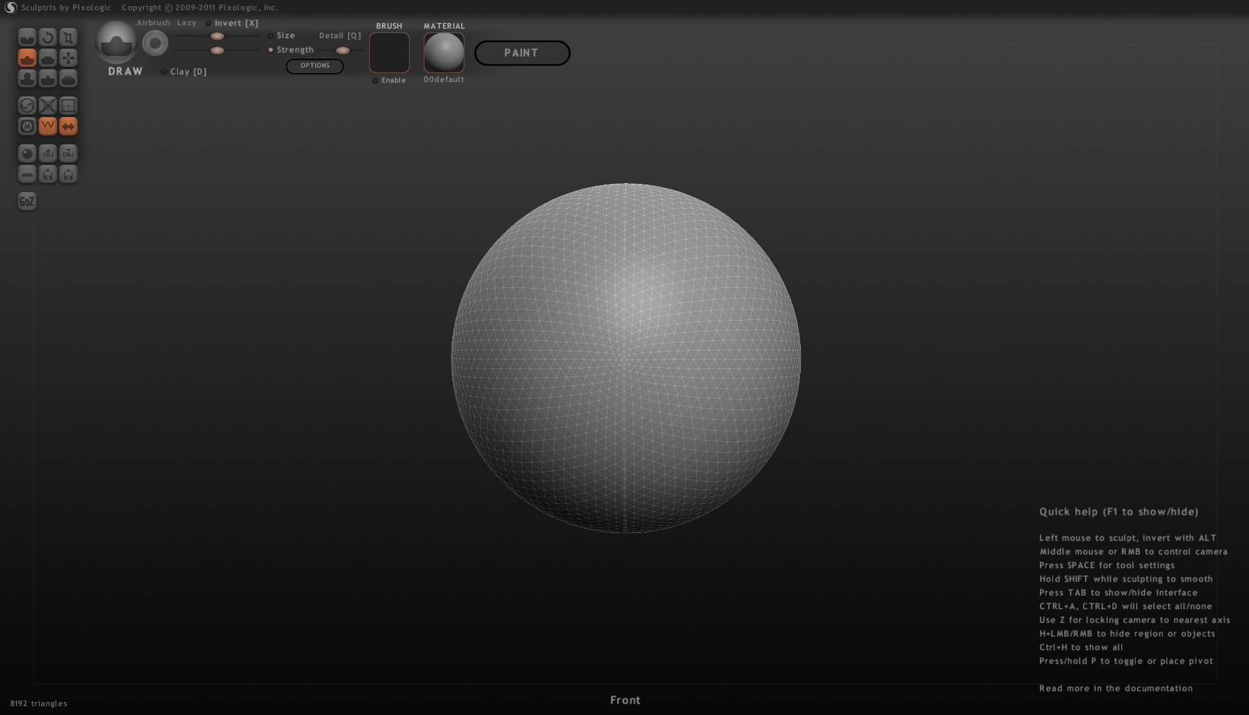Choose the Grab tool with four arrows
Image resolution: width=1249 pixels, height=715 pixels.
coord(68,58)
